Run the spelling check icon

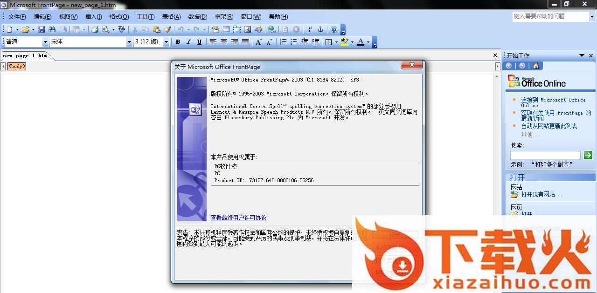coord(122,29)
